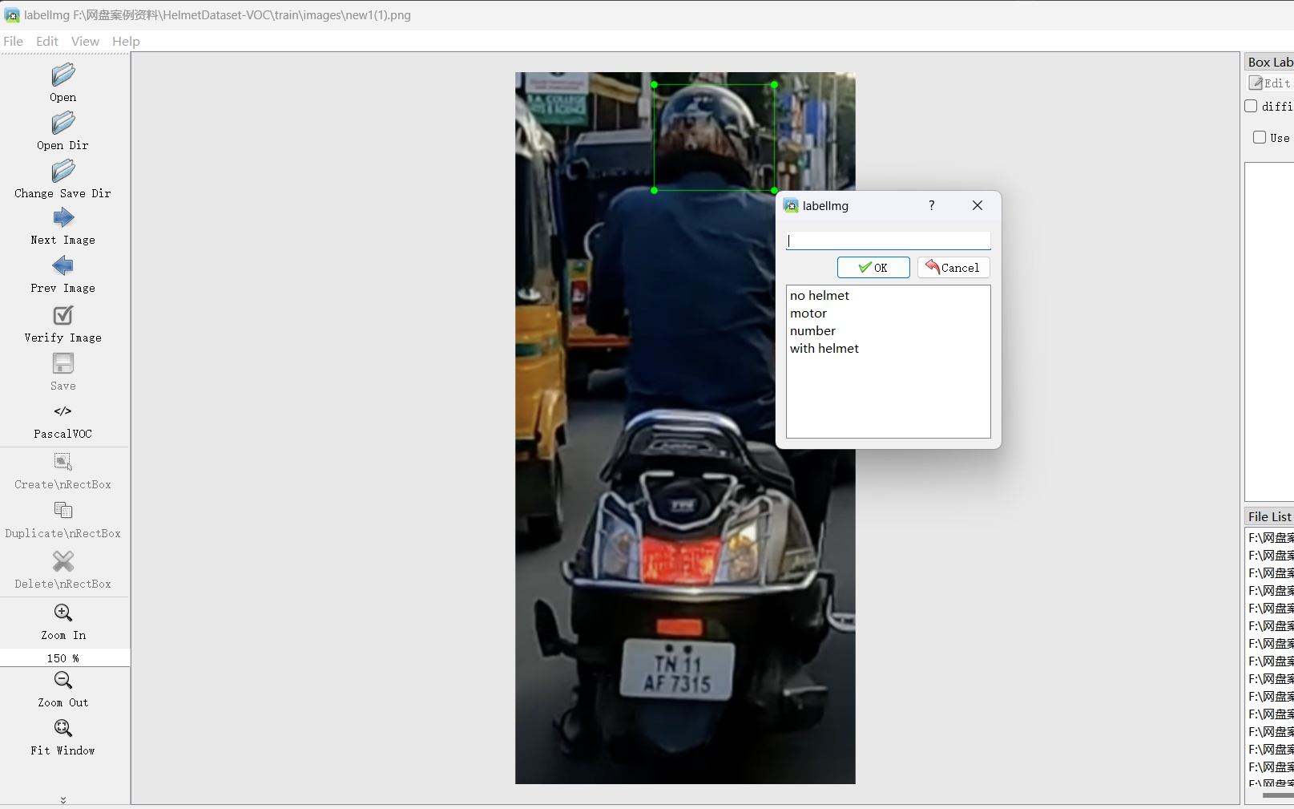Click the Verify Image checkmark icon
1294x809 pixels.
click(63, 315)
